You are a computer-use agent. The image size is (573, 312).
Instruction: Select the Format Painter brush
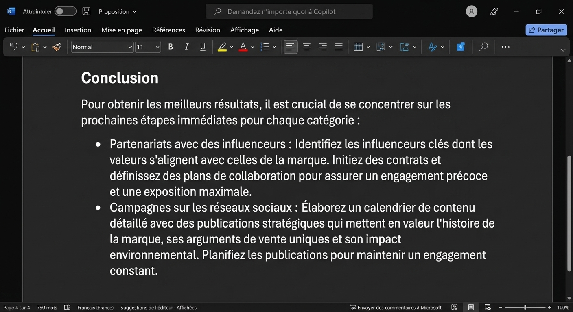57,47
